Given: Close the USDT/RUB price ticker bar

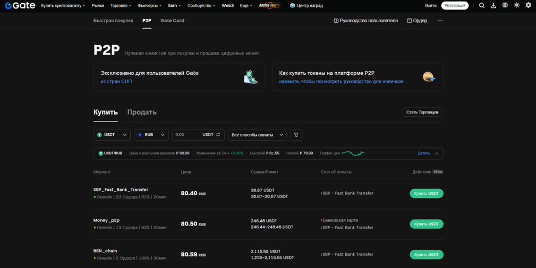Looking at the screenshot, I should (x=437, y=153).
